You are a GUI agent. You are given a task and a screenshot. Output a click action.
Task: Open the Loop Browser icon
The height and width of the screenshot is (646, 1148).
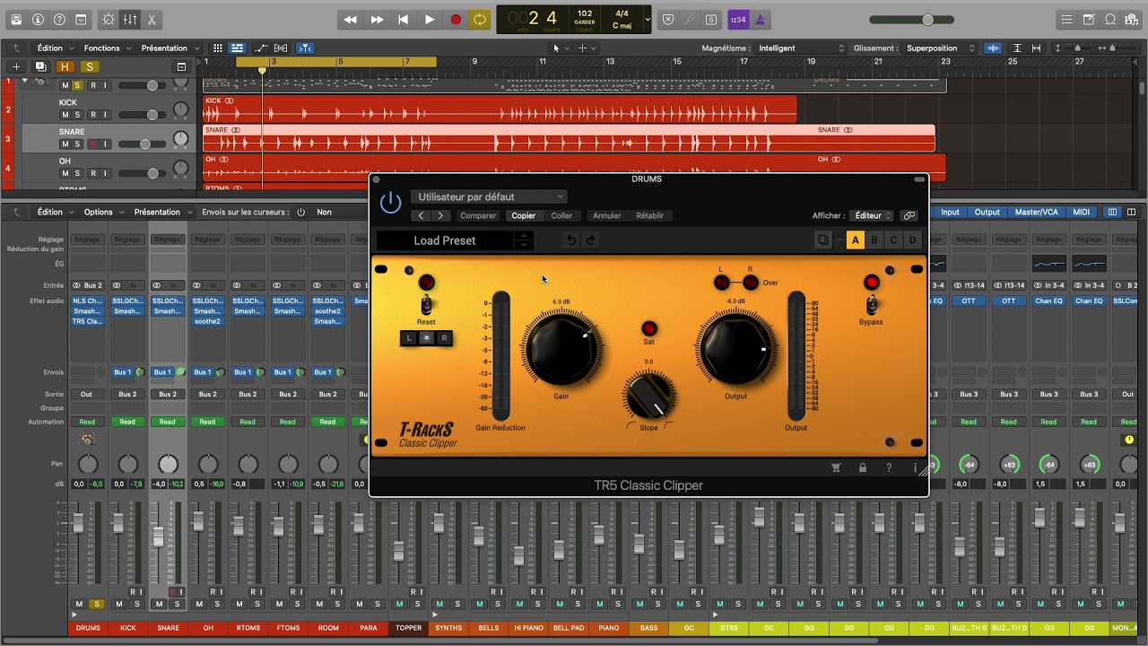pyautogui.click(x=1110, y=20)
